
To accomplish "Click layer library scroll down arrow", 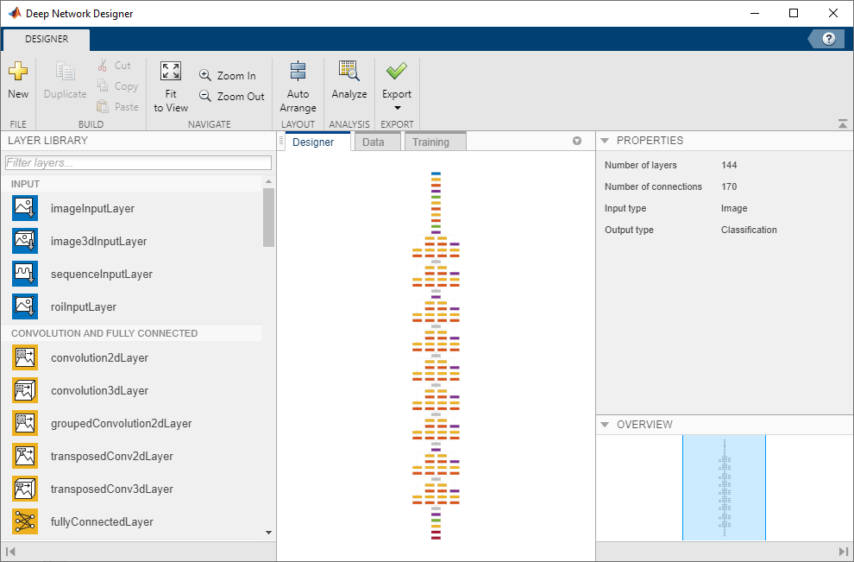I will (x=268, y=533).
